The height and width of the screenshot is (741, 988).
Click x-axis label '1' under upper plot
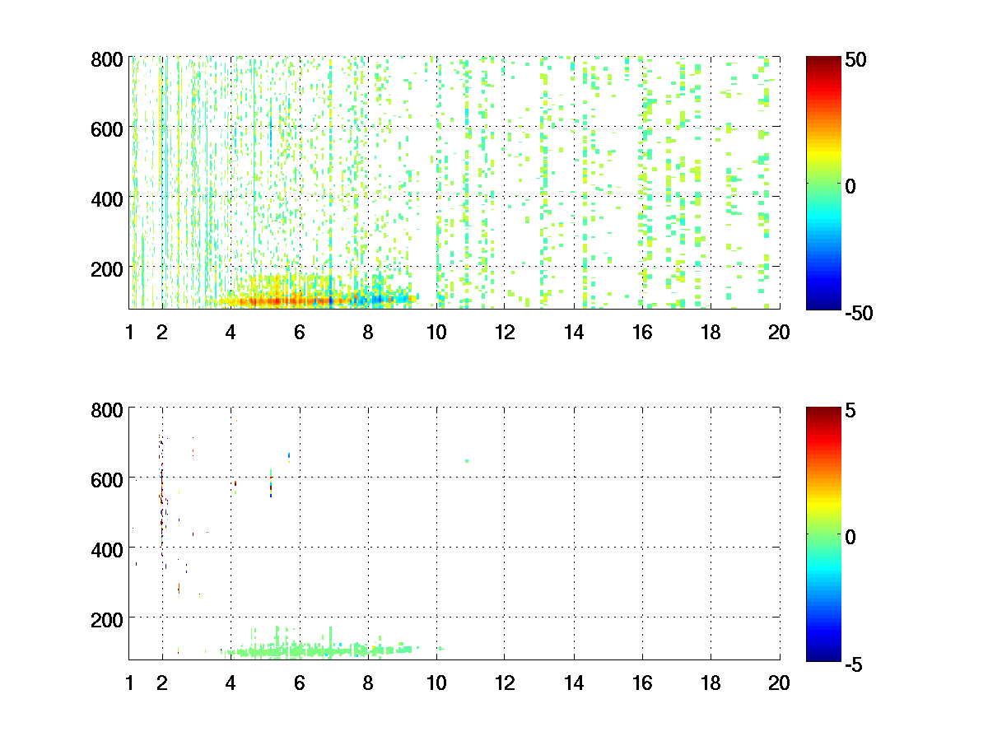(129, 333)
